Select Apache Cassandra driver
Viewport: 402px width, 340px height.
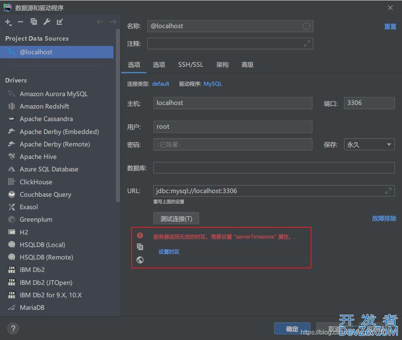click(58, 119)
